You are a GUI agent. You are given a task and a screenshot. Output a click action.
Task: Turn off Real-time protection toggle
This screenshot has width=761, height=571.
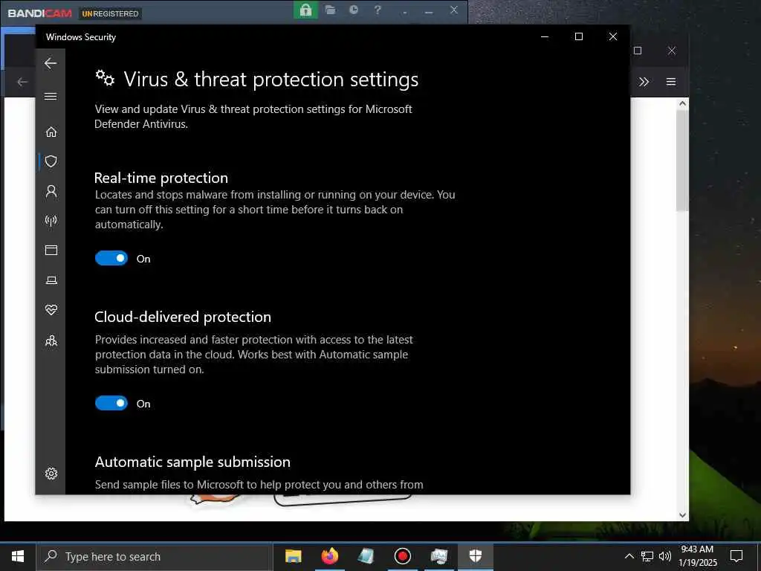(111, 258)
